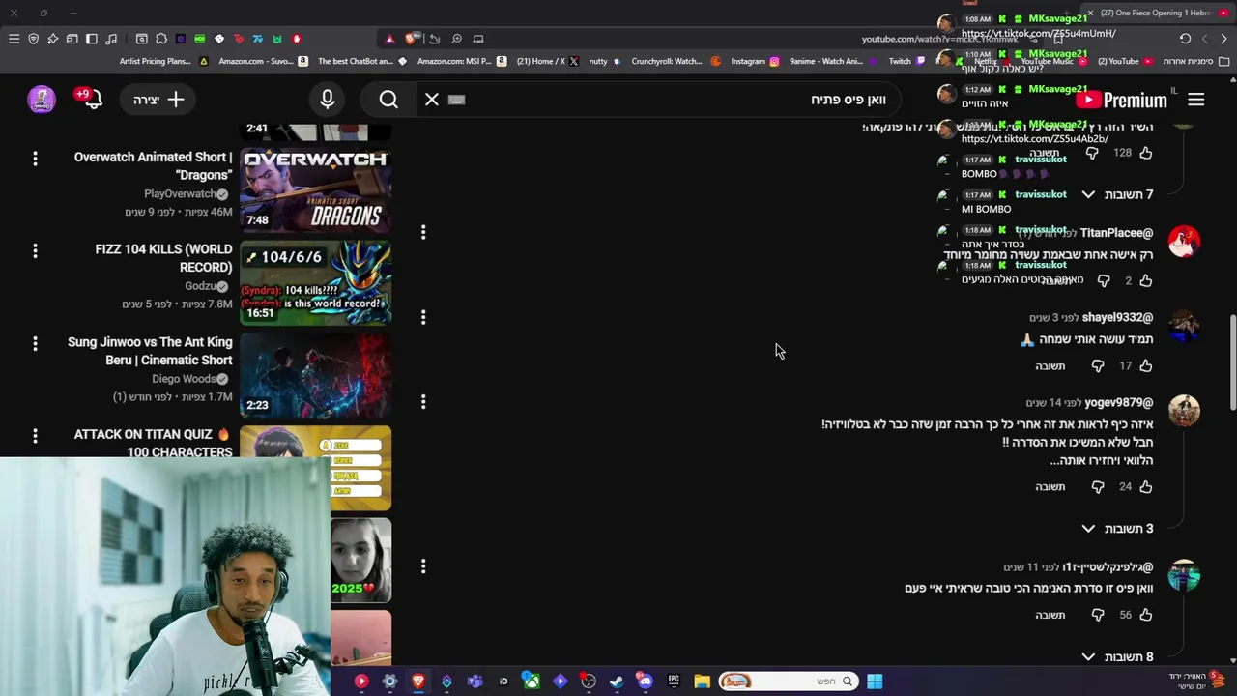Like the TitanPlacee comment
Image resolution: width=1237 pixels, height=696 pixels.
click(x=1145, y=280)
